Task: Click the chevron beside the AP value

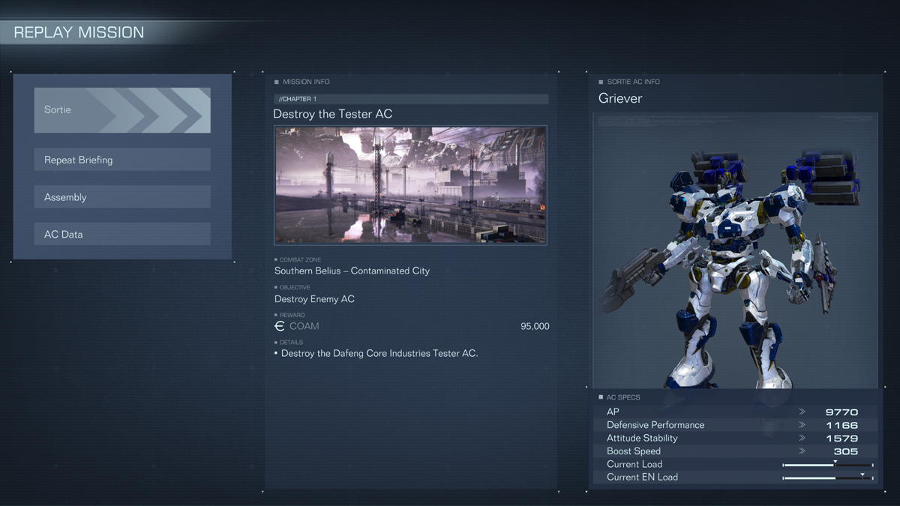Action: 802,412
